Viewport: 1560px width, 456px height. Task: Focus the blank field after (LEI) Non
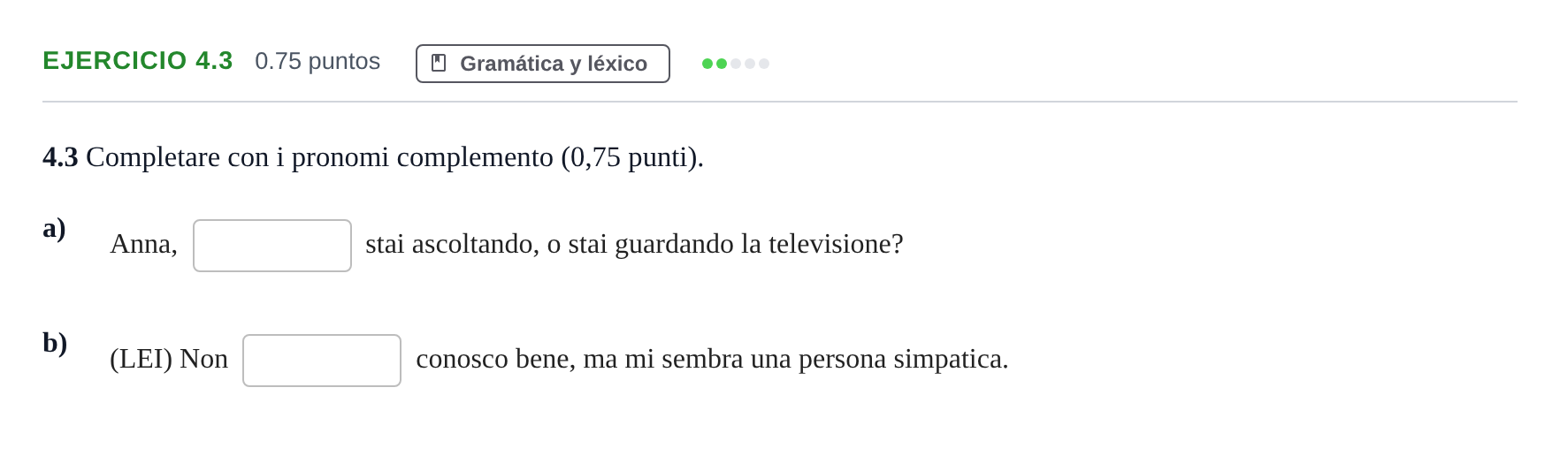point(322,361)
